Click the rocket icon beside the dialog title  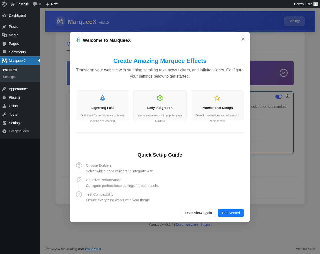tap(78, 40)
